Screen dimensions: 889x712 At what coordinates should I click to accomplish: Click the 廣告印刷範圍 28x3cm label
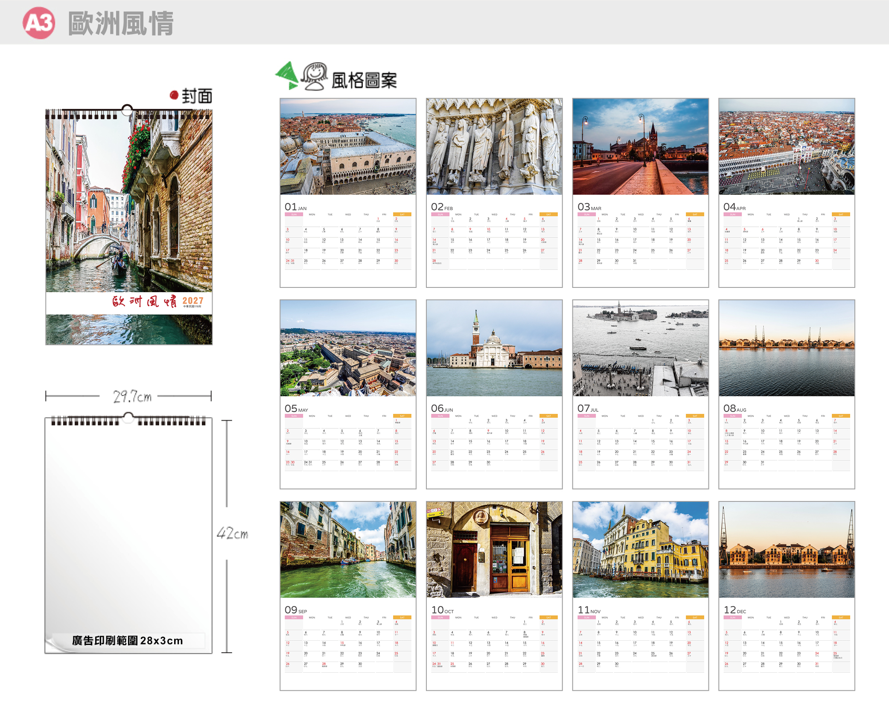point(127,641)
